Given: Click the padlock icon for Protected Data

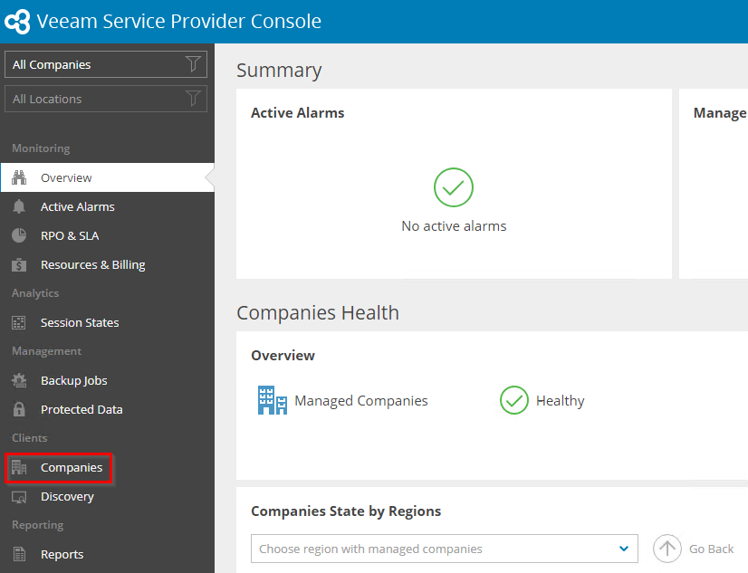Looking at the screenshot, I should [19, 409].
